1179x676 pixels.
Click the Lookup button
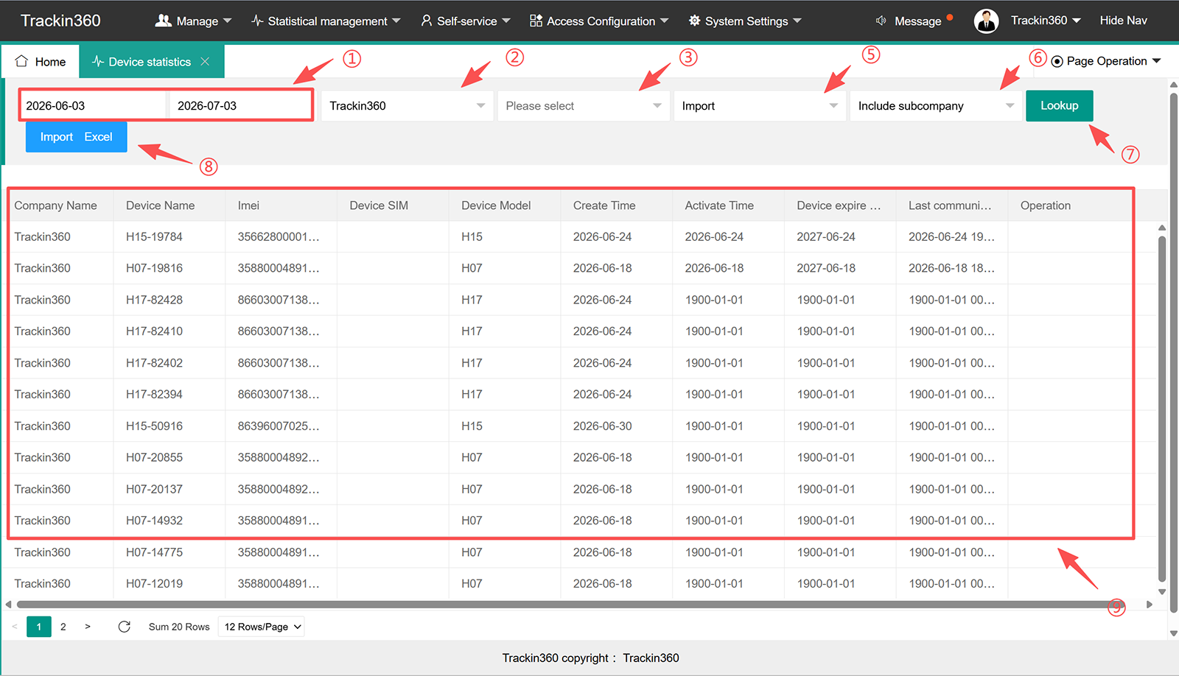[x=1059, y=105]
